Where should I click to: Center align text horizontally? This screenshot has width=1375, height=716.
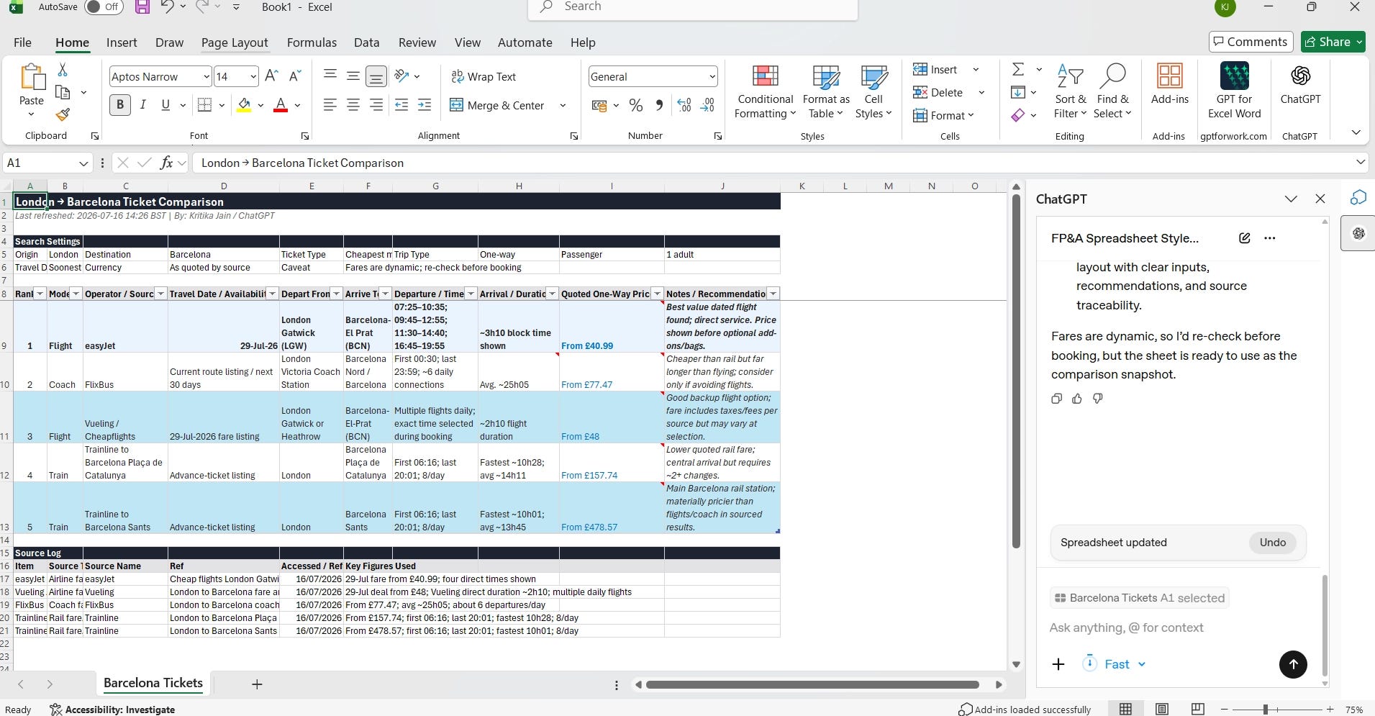point(353,105)
